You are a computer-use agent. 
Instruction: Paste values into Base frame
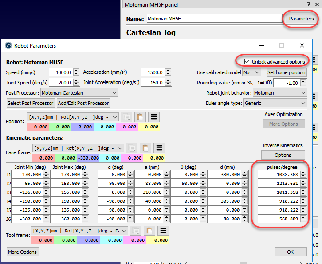[146, 148]
